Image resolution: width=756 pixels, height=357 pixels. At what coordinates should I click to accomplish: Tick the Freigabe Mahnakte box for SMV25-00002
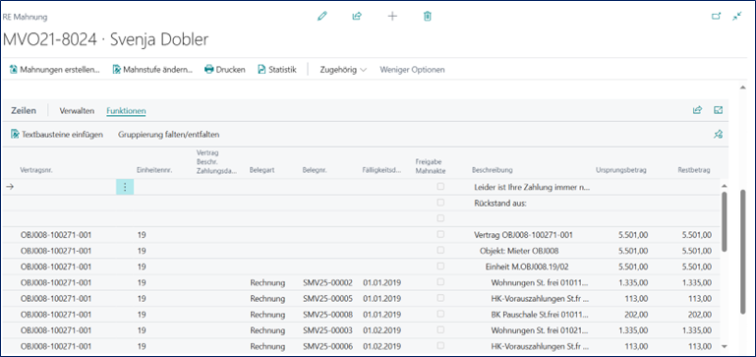[x=440, y=281]
